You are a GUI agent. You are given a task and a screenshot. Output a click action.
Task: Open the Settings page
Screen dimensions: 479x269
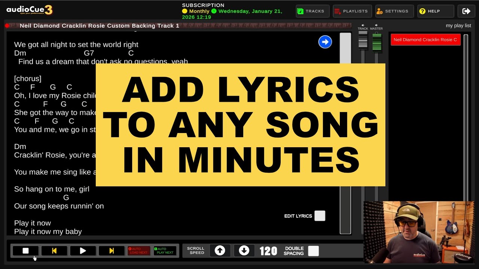pyautogui.click(x=394, y=11)
